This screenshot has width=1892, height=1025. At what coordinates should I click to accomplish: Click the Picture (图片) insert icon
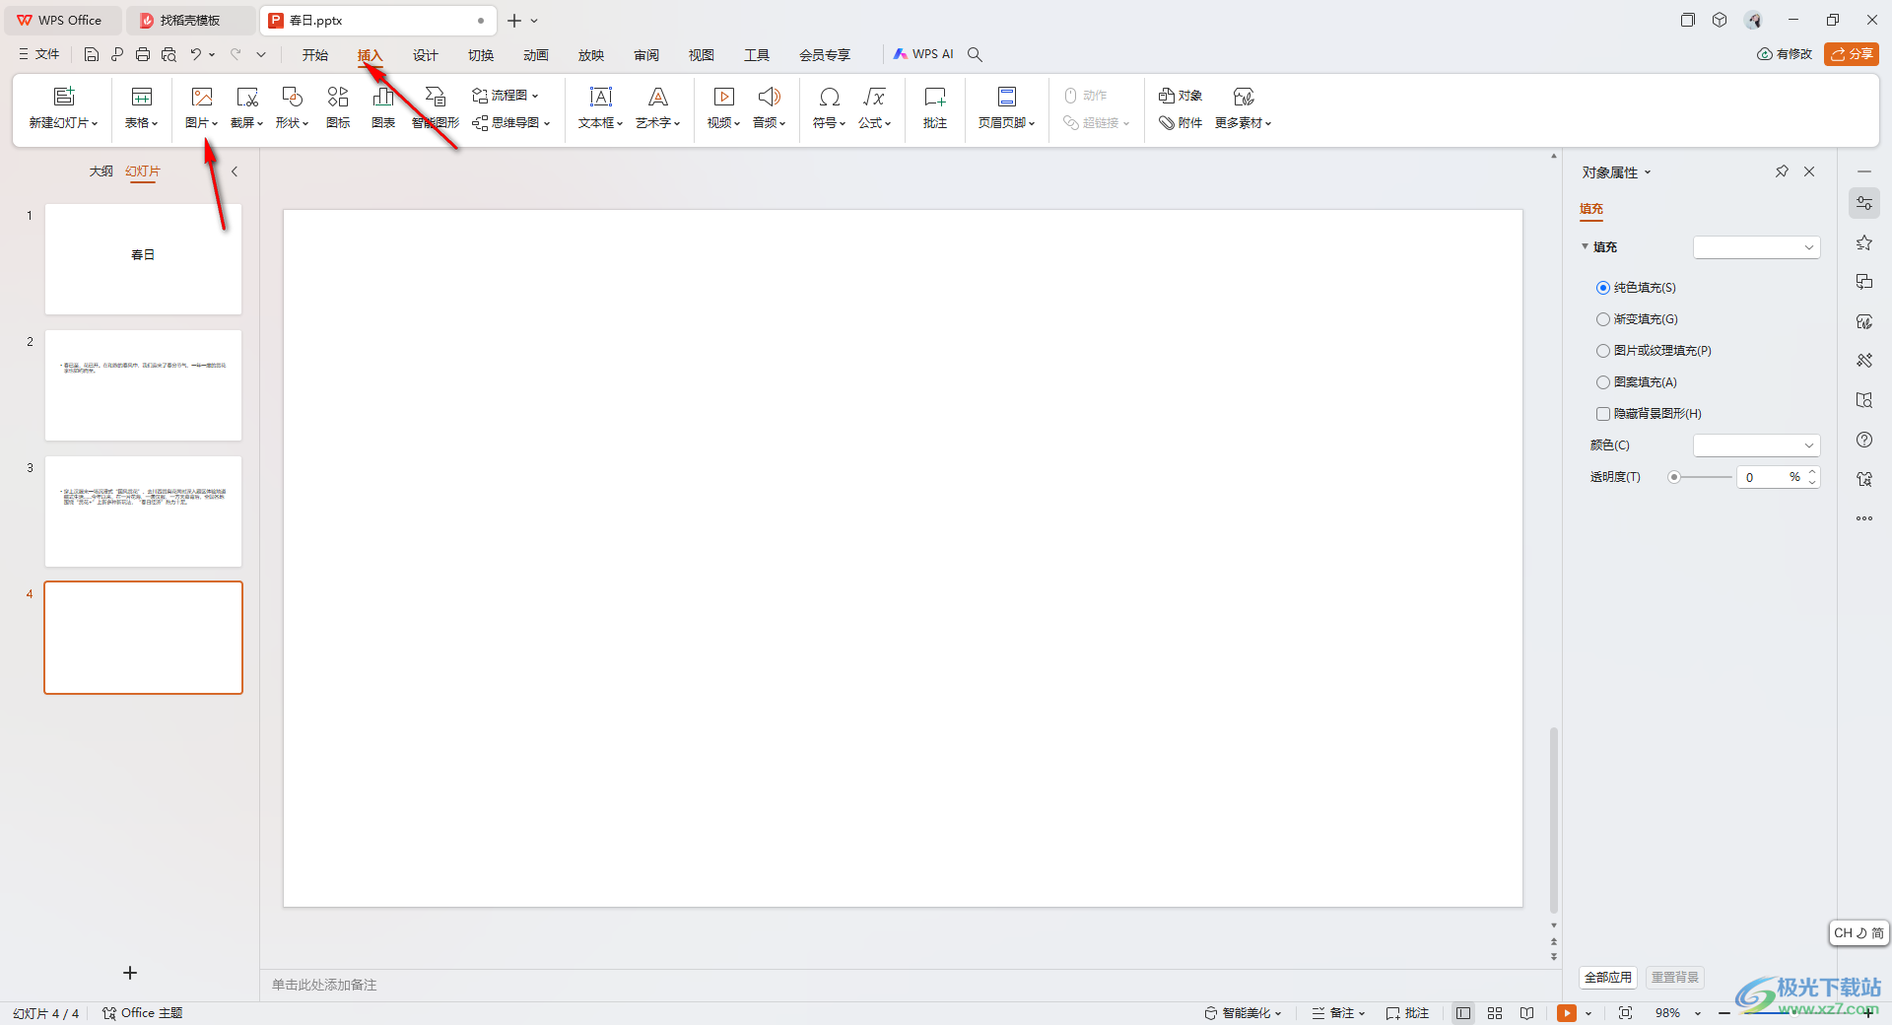tap(202, 97)
